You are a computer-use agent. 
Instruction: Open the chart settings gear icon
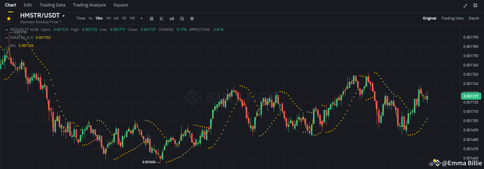192,18
